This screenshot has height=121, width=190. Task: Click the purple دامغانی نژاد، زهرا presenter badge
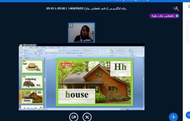[164, 16]
